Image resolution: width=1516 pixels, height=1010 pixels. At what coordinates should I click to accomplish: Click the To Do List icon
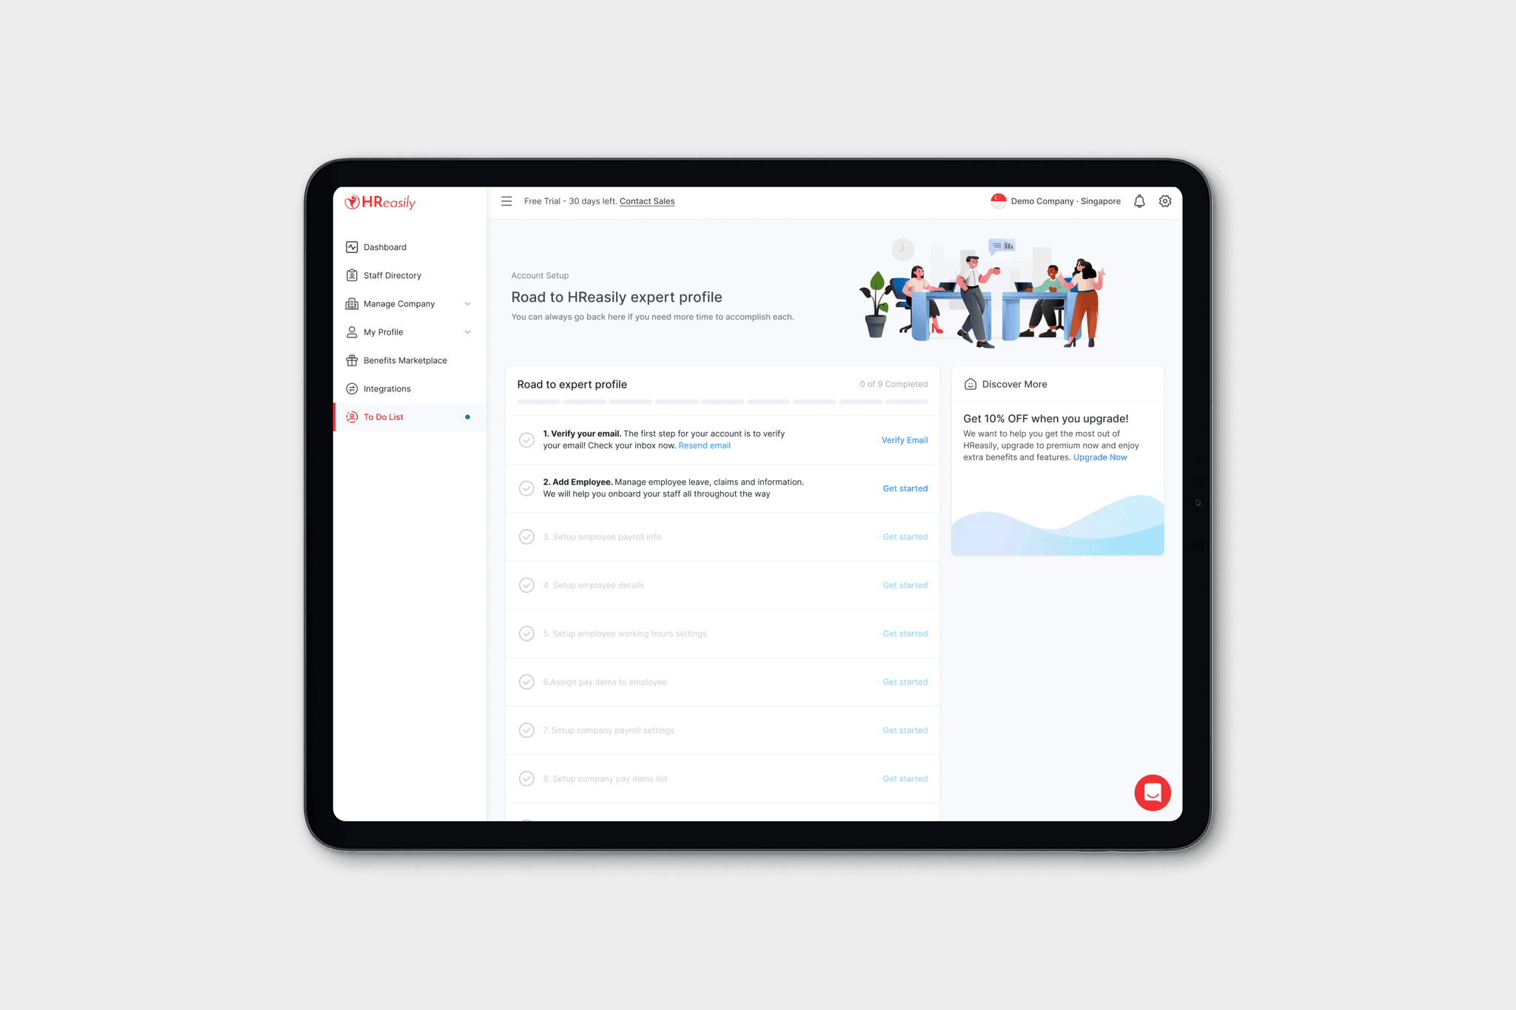click(351, 416)
